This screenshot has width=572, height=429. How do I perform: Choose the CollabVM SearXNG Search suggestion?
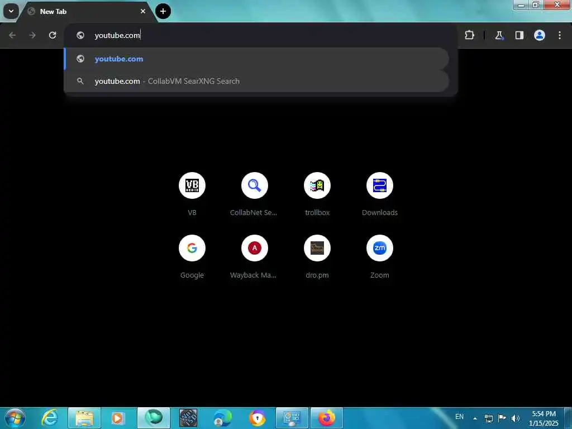tap(256, 81)
